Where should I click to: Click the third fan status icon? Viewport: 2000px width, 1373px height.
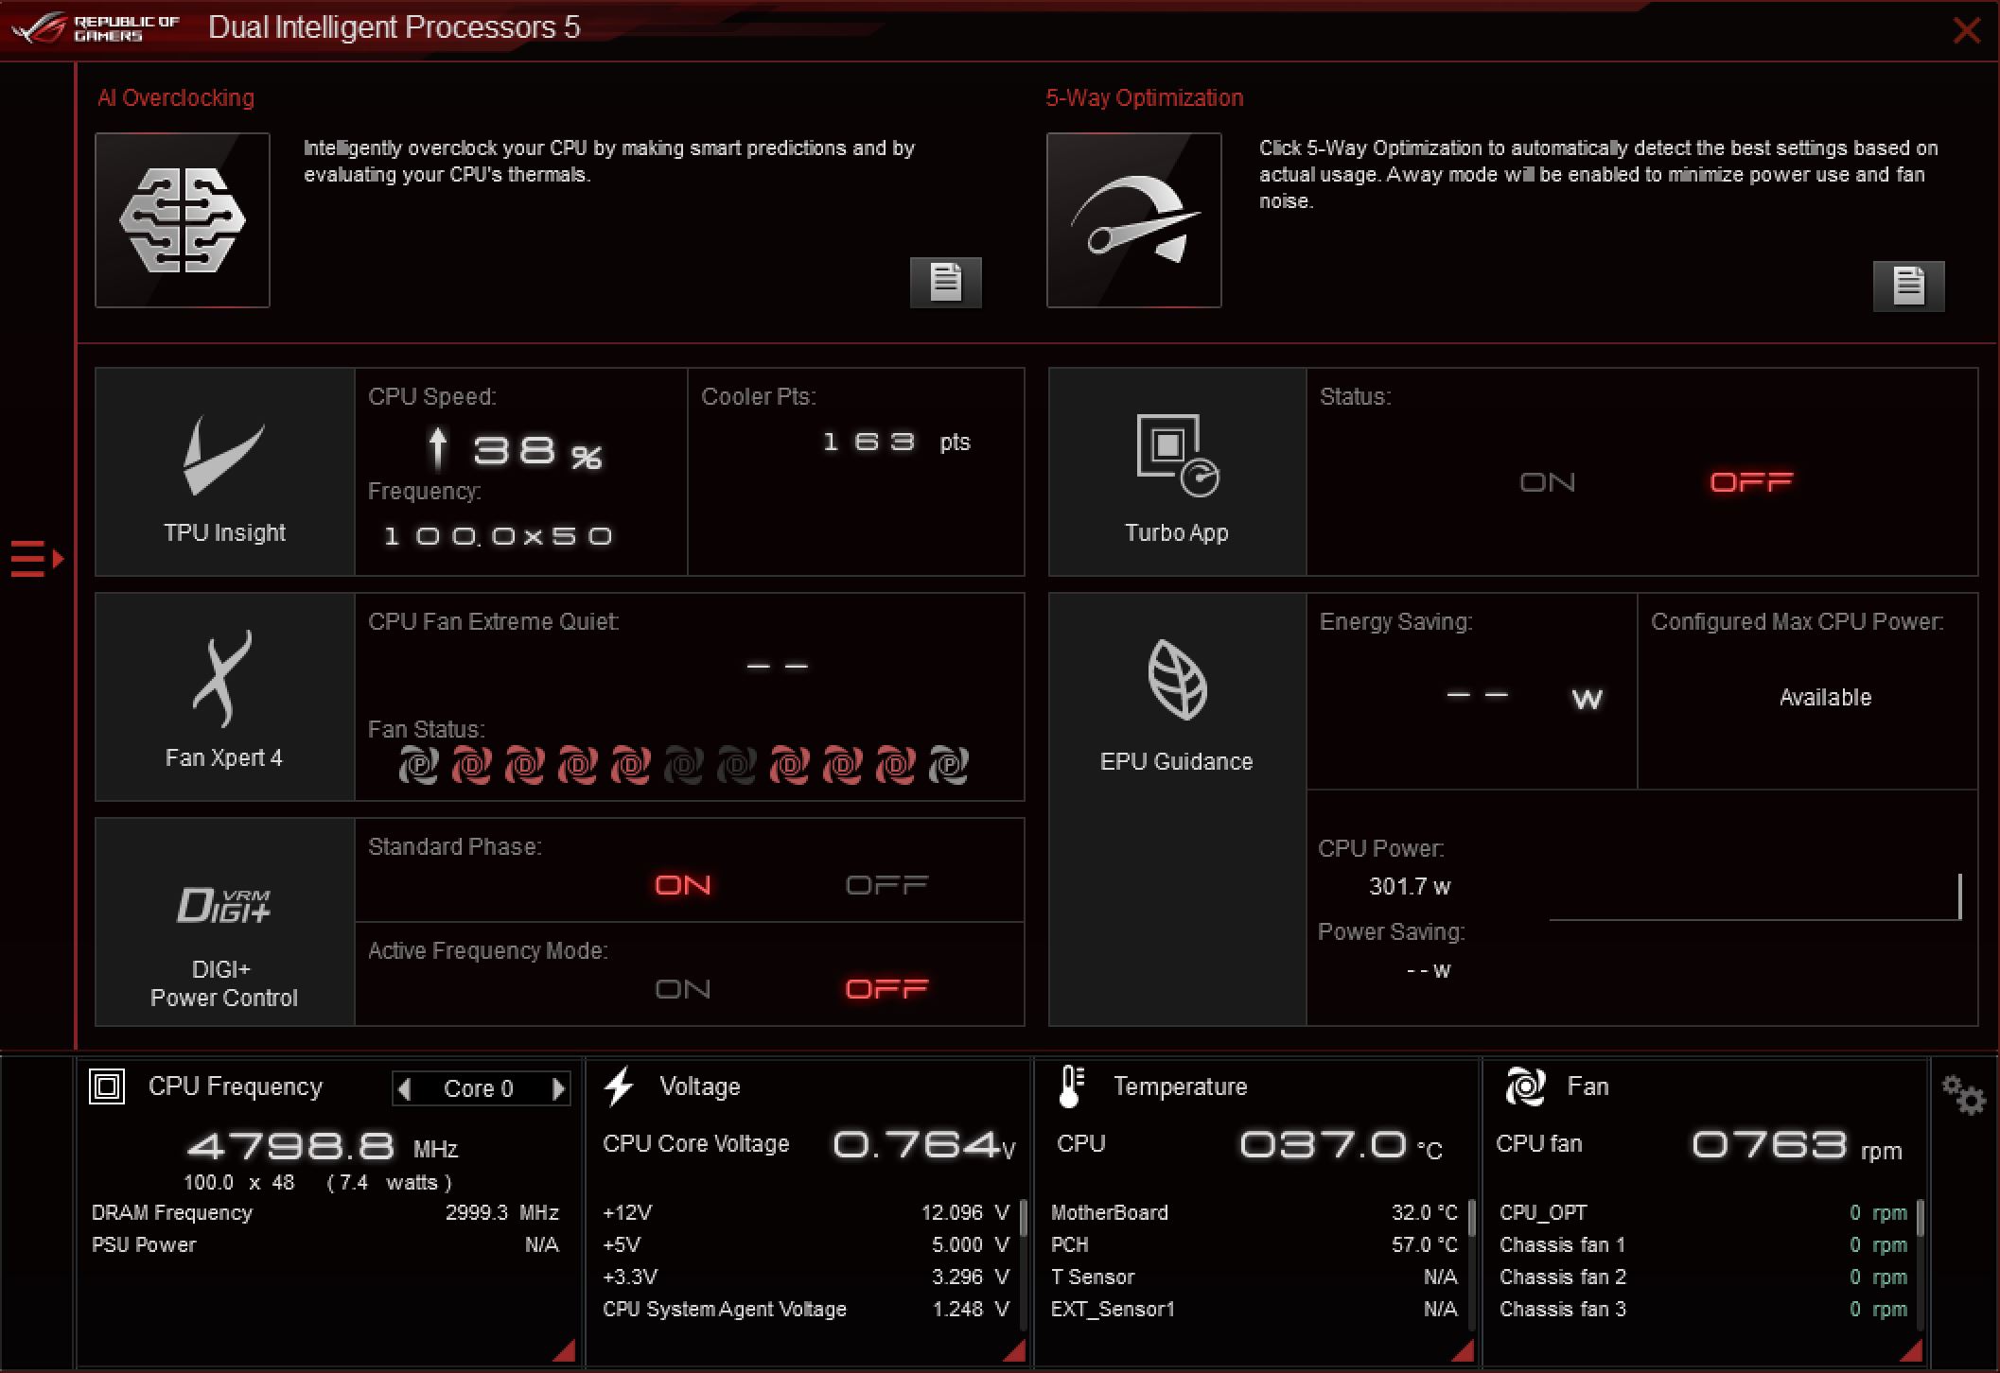(x=524, y=765)
